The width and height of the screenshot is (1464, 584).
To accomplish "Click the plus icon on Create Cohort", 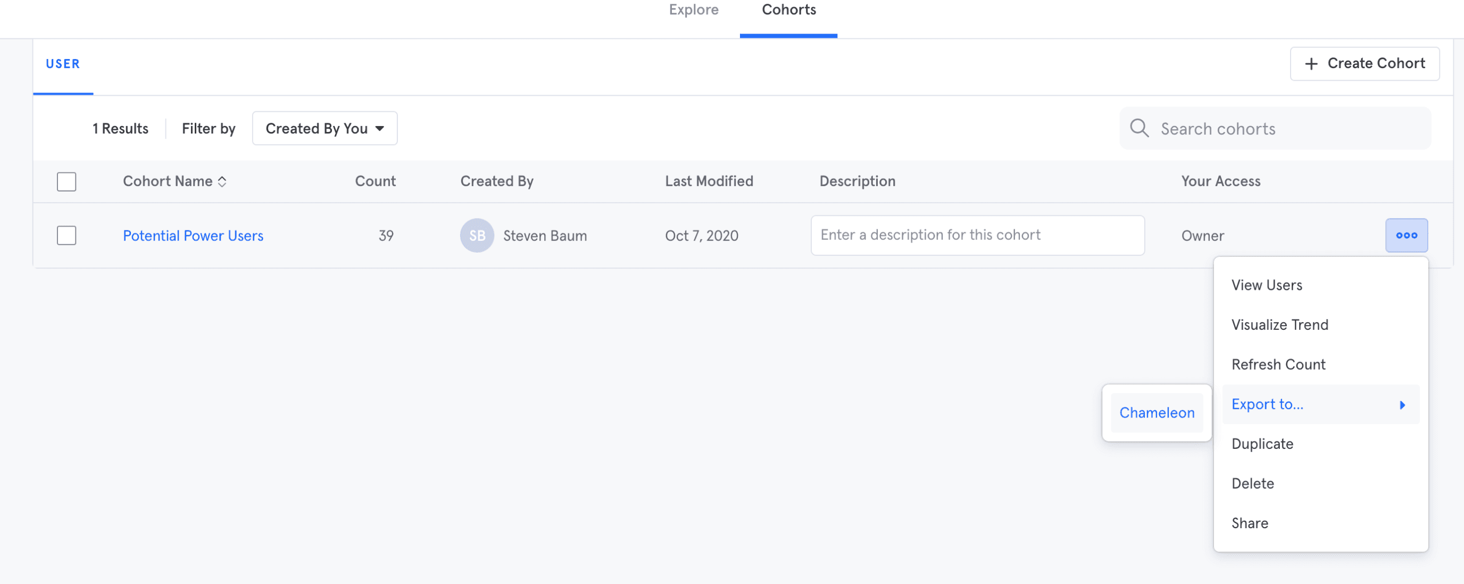I will coord(1311,64).
